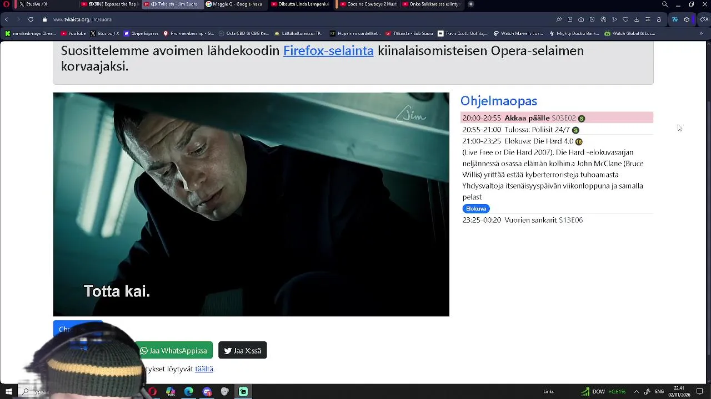The image size is (711, 399).
Task: Open the TVkaista - Sub Suora bookmark
Action: (x=409, y=33)
